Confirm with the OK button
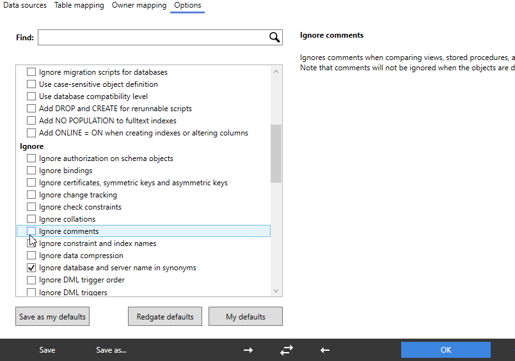515x361 pixels. tap(446, 349)
